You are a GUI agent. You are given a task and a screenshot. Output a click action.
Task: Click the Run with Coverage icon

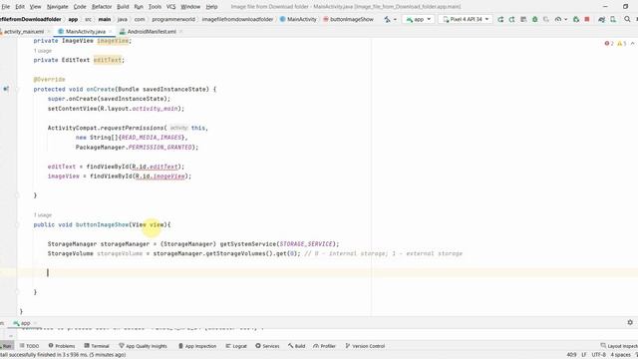pos(546,19)
